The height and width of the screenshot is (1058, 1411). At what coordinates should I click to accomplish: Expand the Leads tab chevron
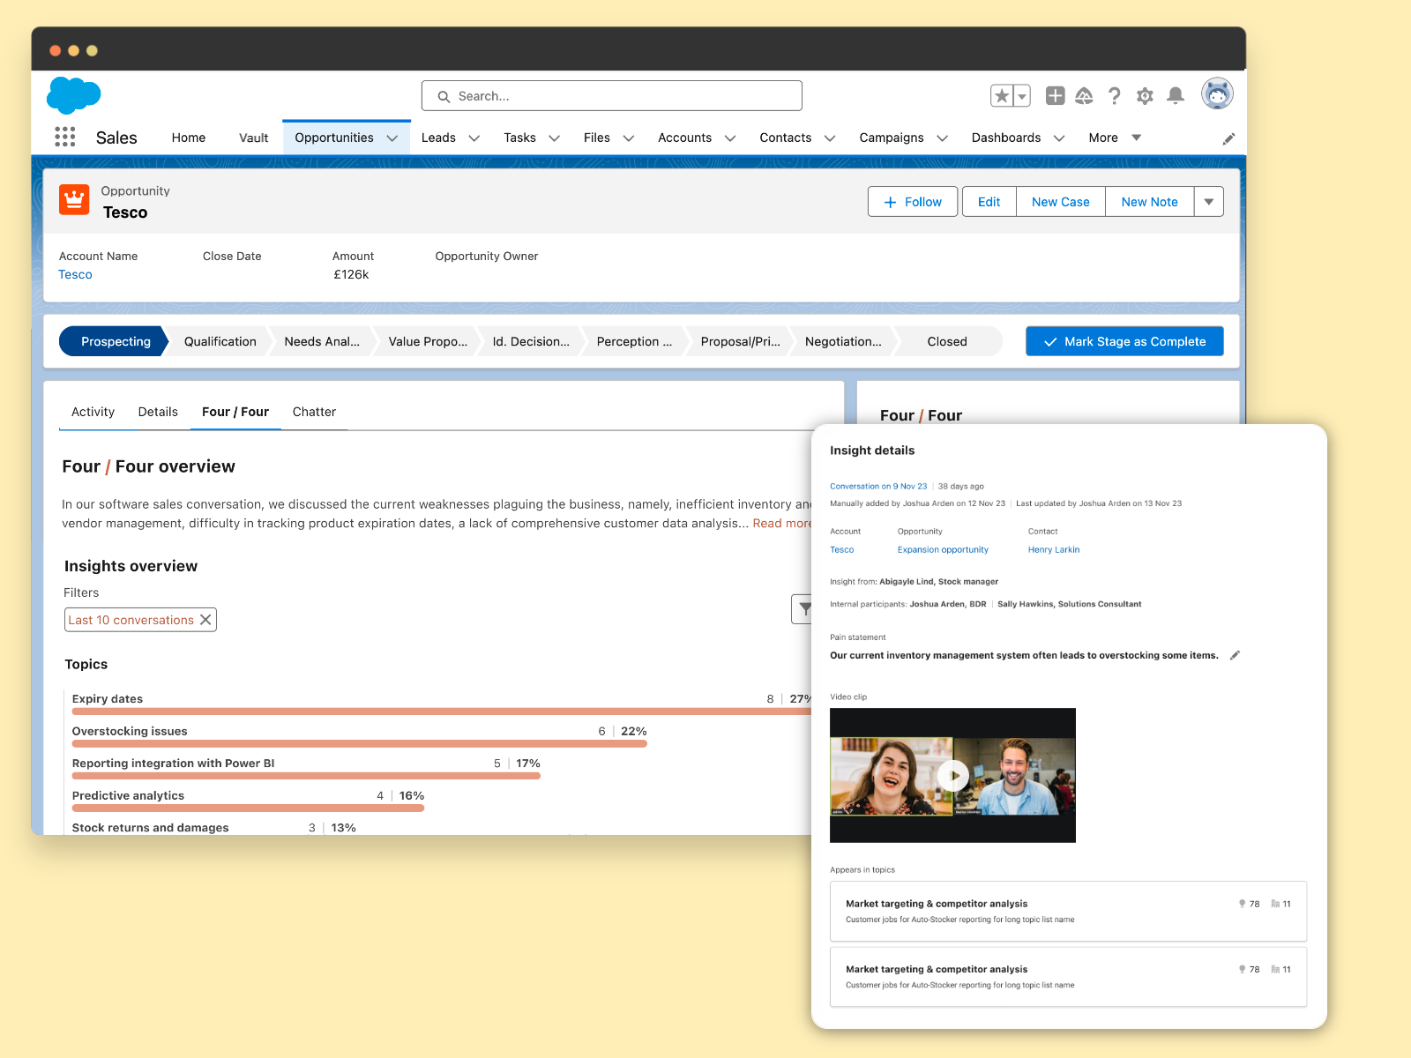pyautogui.click(x=474, y=138)
